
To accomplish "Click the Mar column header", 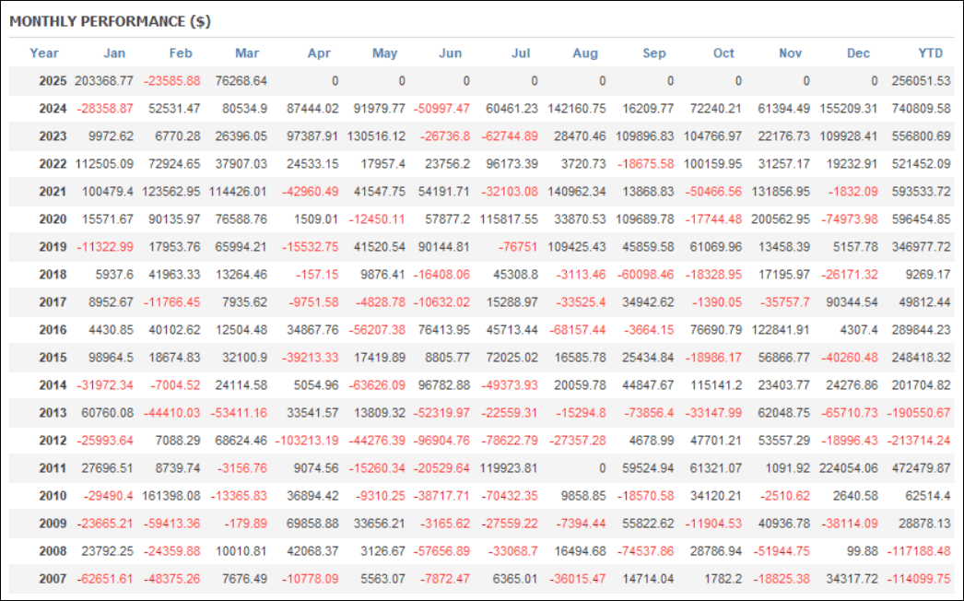I will (247, 53).
